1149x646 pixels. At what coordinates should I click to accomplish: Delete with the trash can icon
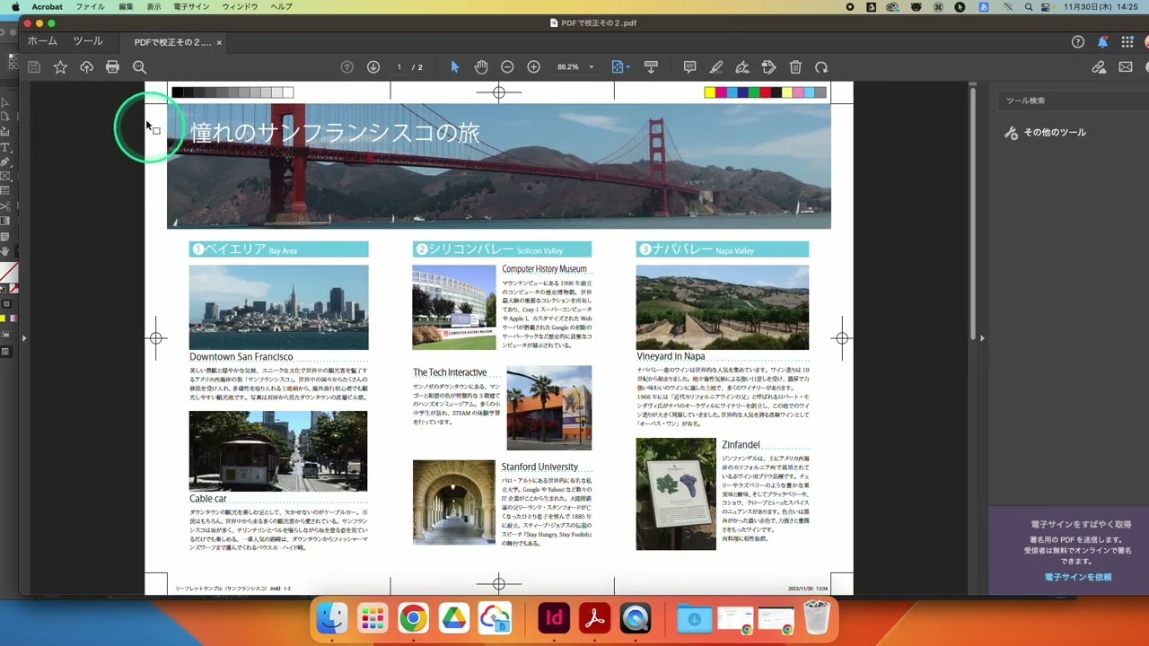click(x=795, y=67)
